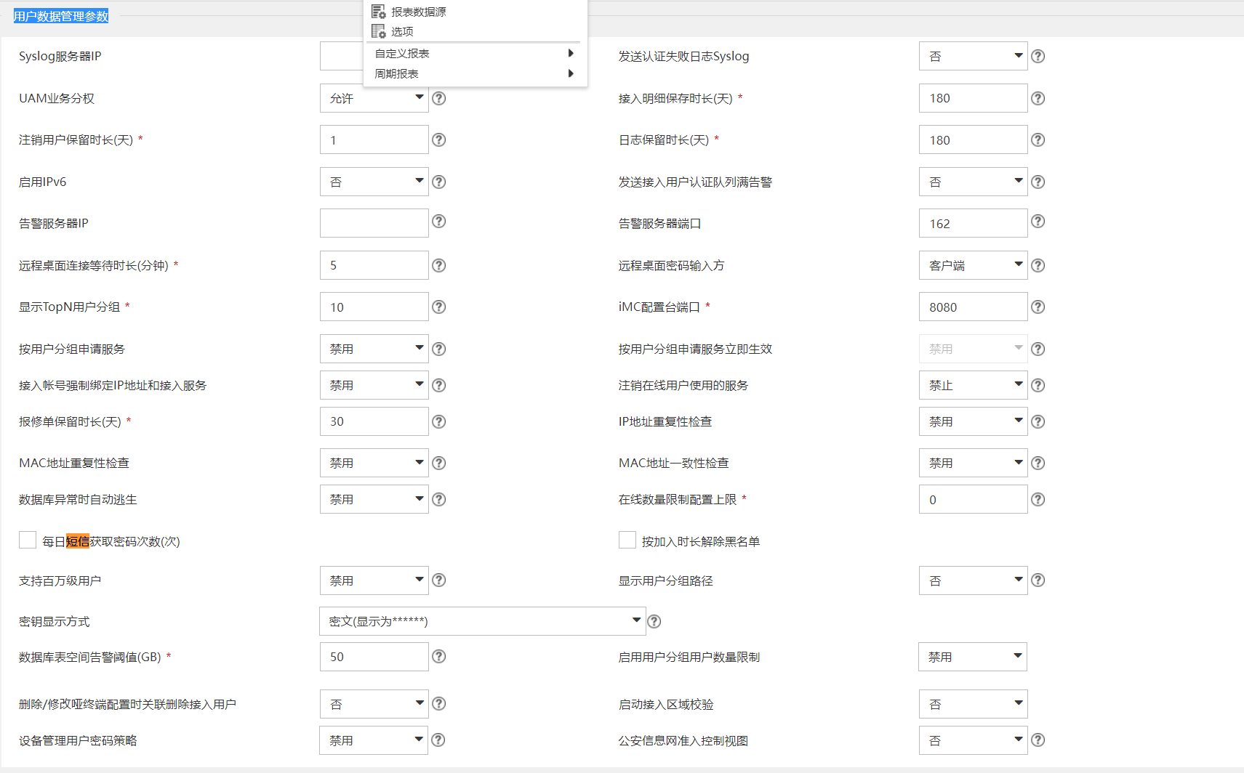The width and height of the screenshot is (1244, 773).
Task: Open 按用户分组申请服务 dropdown
Action: click(x=374, y=349)
